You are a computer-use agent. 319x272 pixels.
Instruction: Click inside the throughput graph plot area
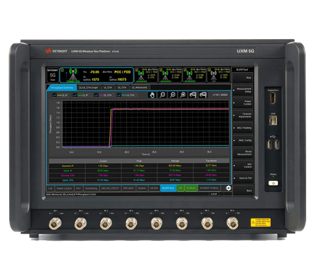point(146,124)
